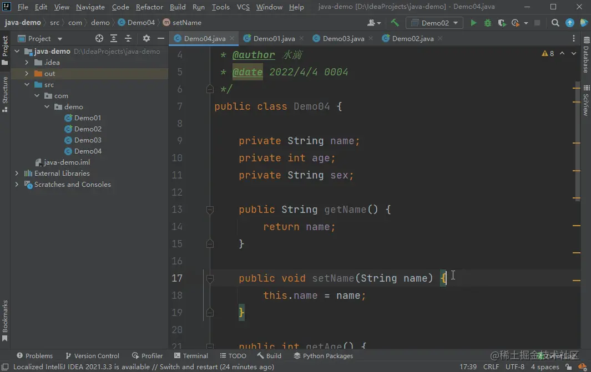Run Demo02 with the green play icon
Viewport: 591px width, 372px height.
pyautogui.click(x=473, y=23)
